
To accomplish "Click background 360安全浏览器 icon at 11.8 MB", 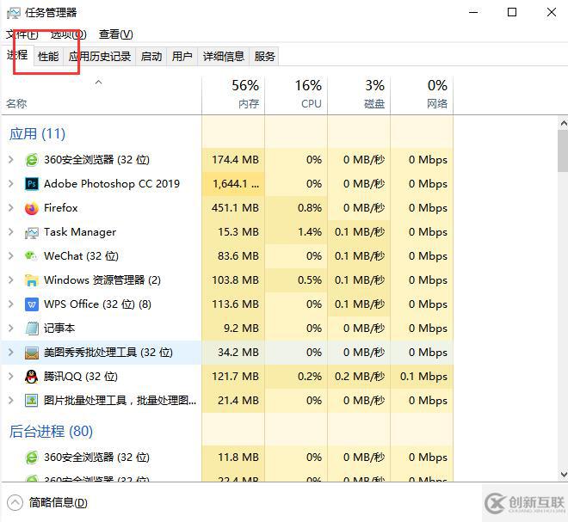I will (x=32, y=458).
